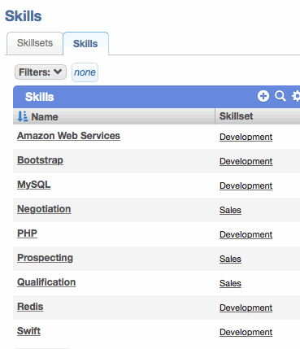Image resolution: width=300 pixels, height=349 pixels.
Task: Open the Prospecting skill
Action: [x=45, y=258]
